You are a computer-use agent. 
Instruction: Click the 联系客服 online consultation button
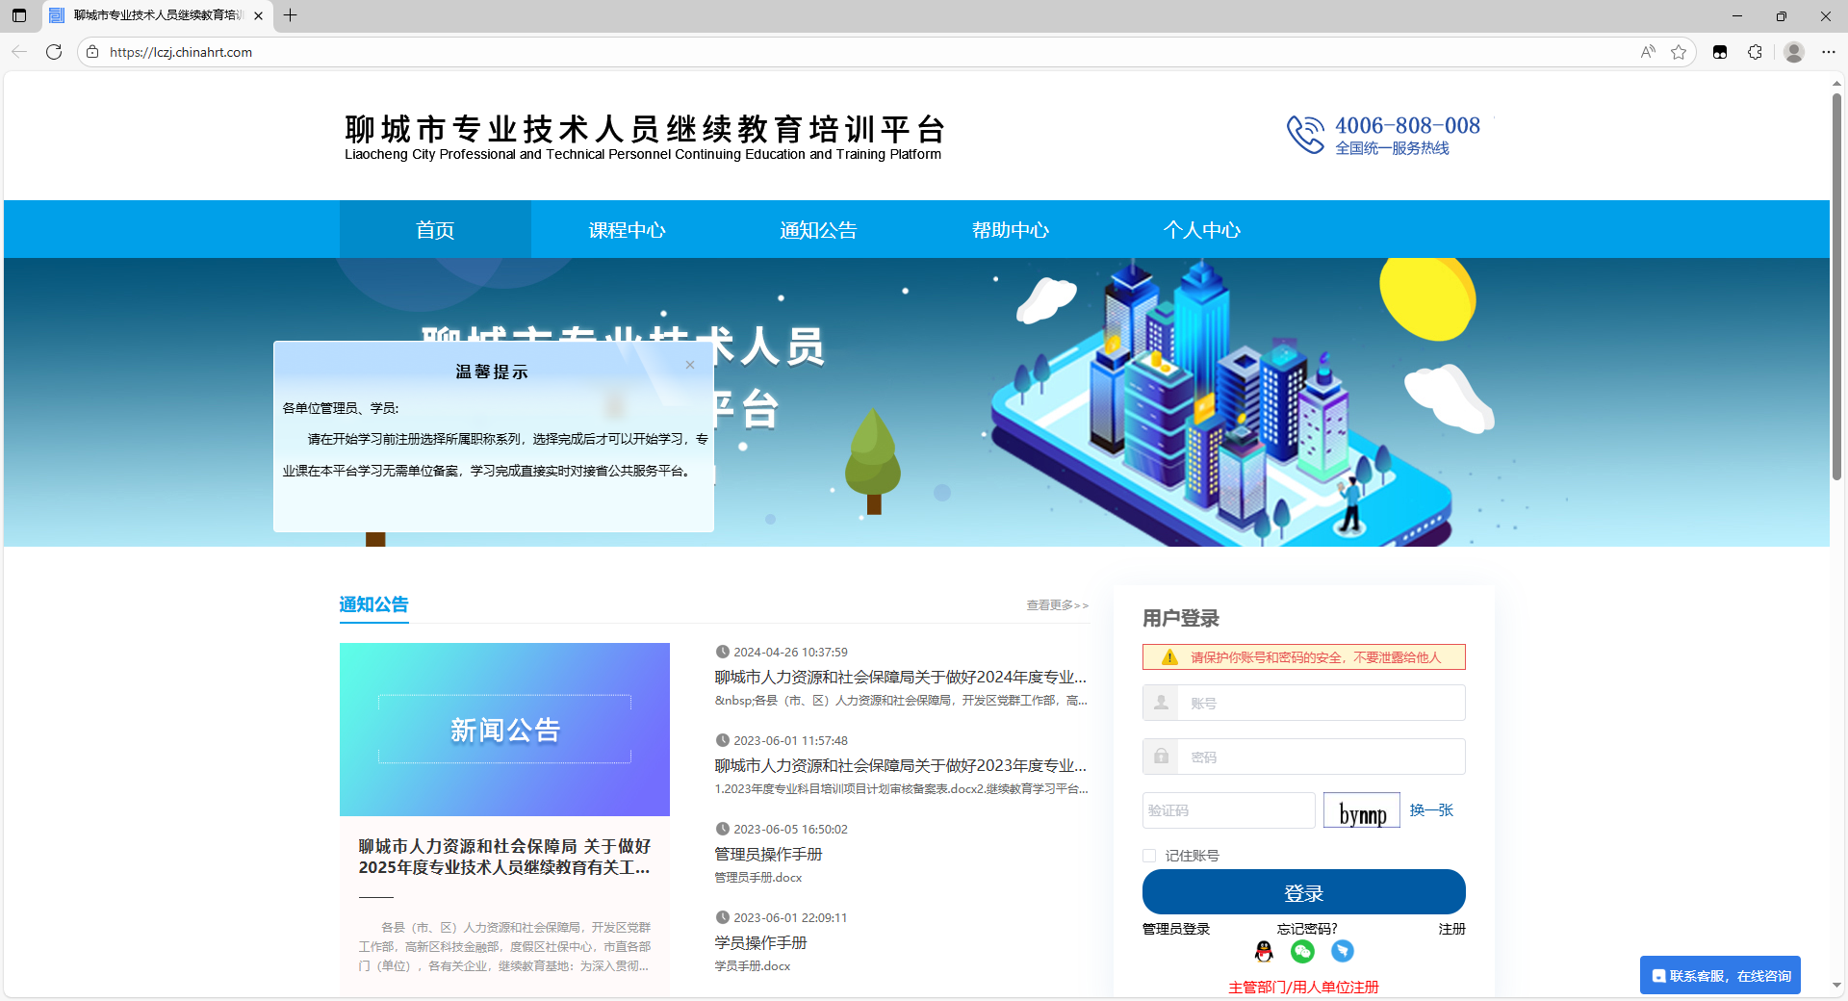point(1720,976)
